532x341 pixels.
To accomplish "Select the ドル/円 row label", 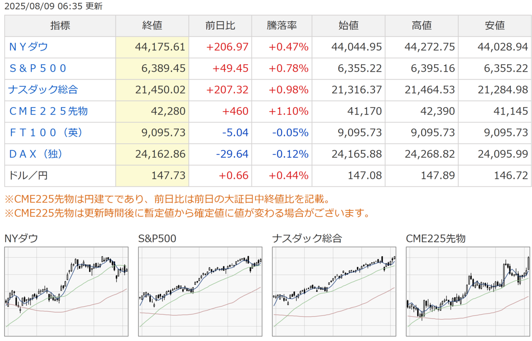I will pyautogui.click(x=28, y=176).
